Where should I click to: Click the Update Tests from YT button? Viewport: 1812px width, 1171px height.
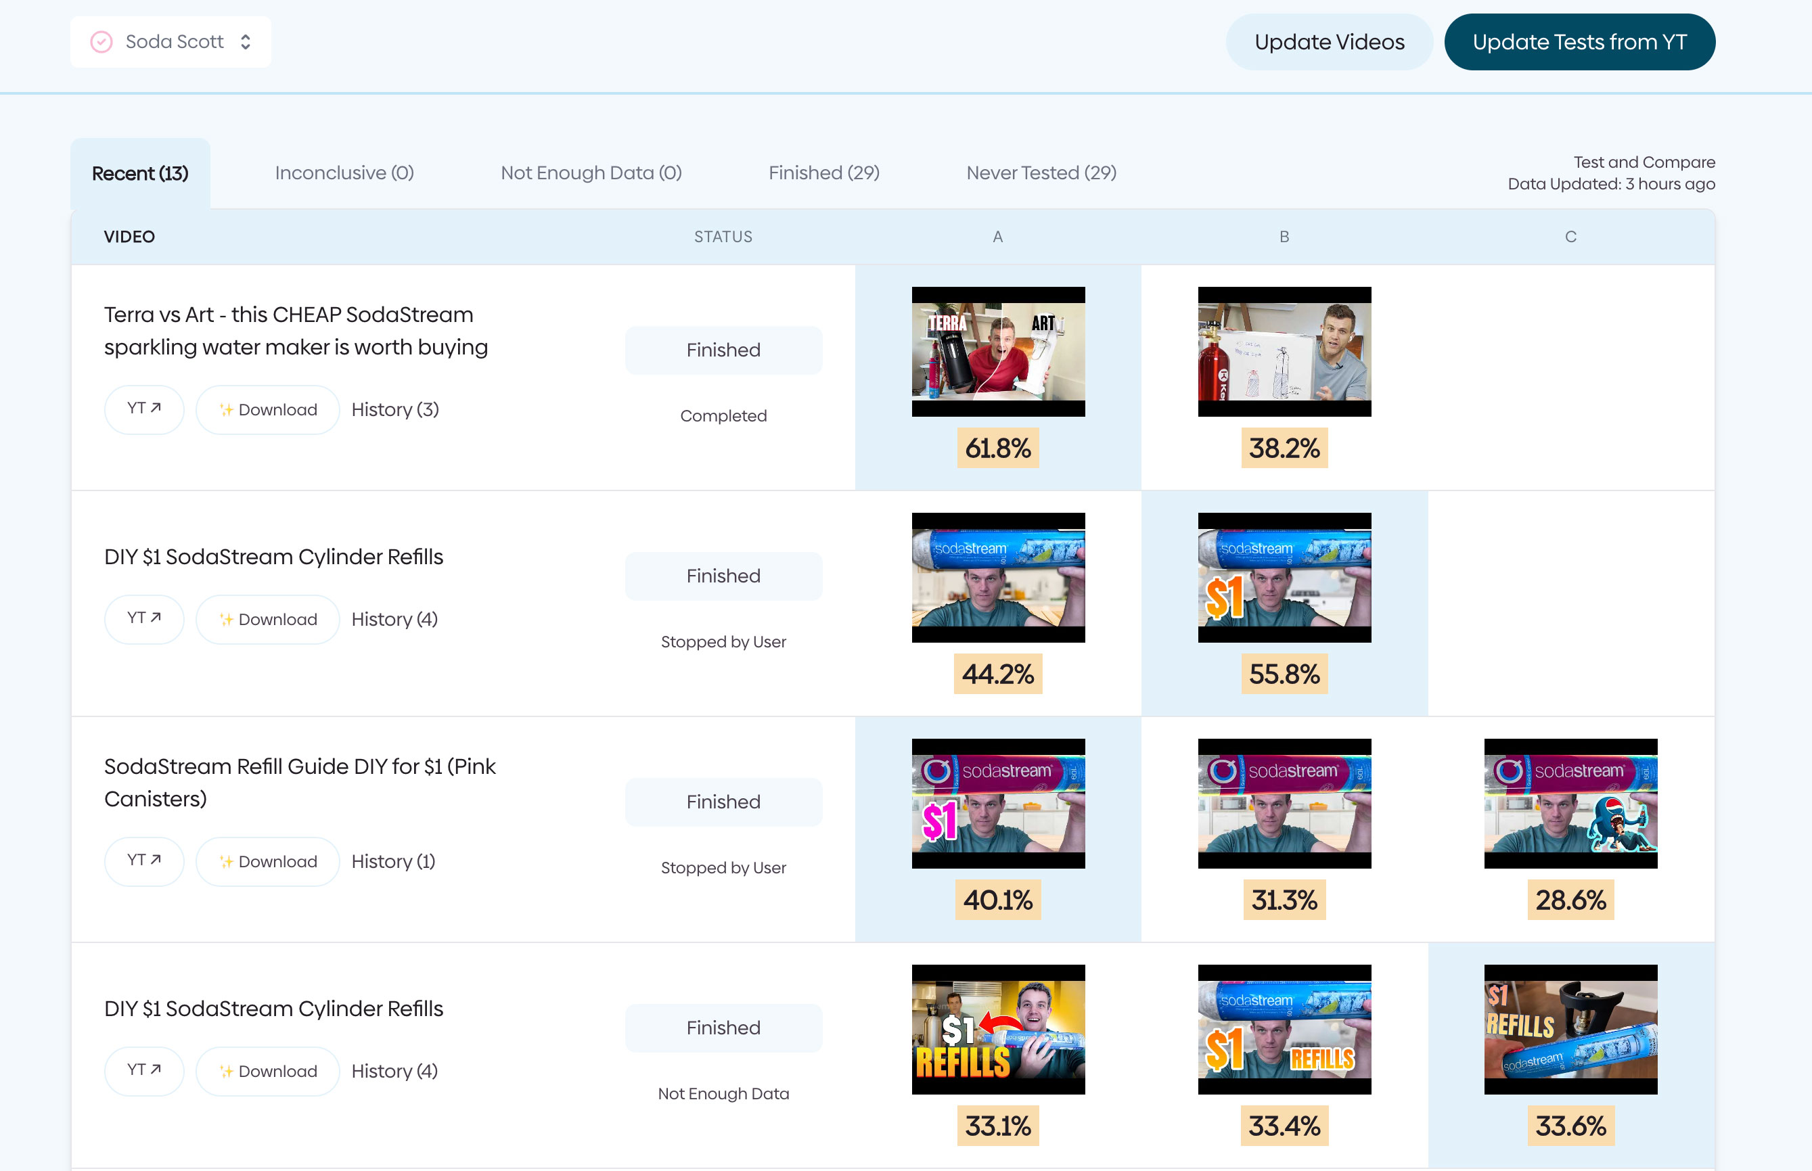[1579, 42]
